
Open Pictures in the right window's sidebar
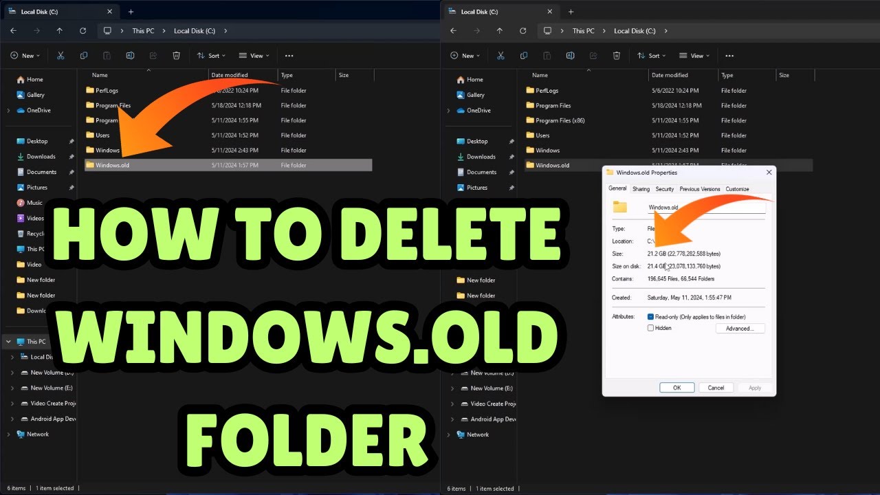471,188
